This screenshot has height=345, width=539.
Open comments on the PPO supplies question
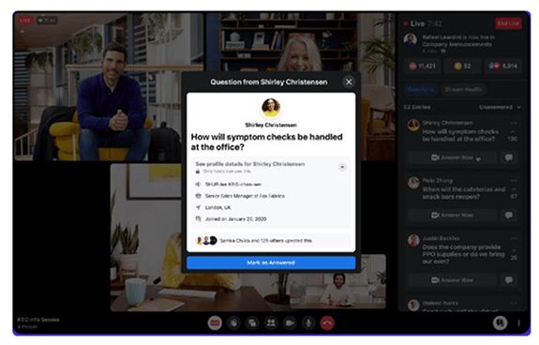click(509, 280)
